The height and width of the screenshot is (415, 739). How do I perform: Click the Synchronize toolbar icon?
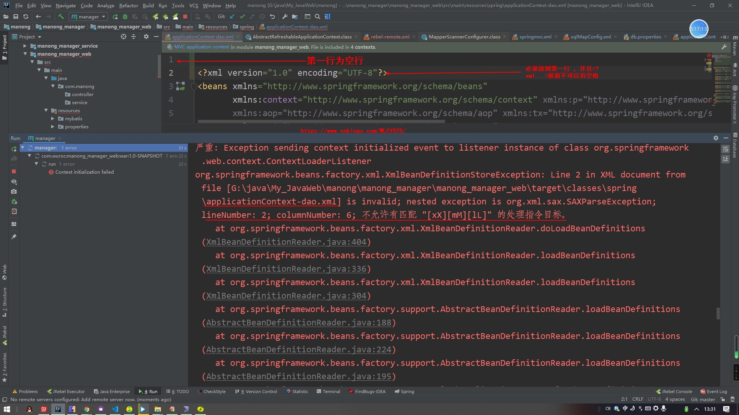pos(26,17)
